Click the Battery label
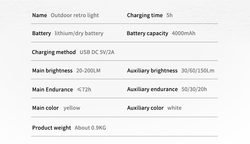This screenshot has width=250, height=144. [41, 33]
